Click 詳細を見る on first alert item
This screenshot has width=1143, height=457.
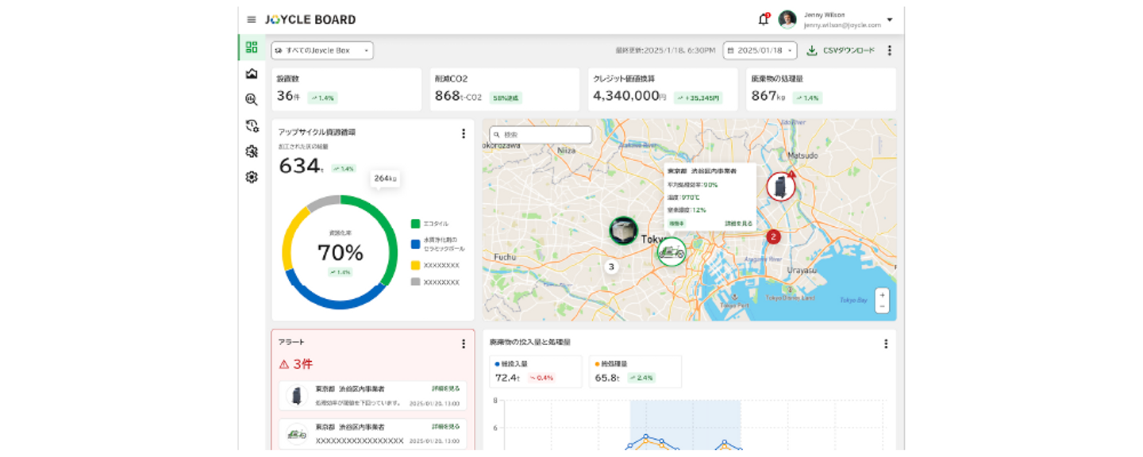(x=446, y=389)
